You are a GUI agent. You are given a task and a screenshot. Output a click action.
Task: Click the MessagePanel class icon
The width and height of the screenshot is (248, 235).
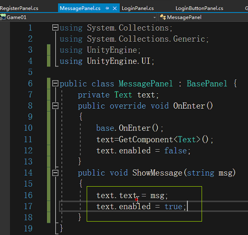tap(163, 17)
